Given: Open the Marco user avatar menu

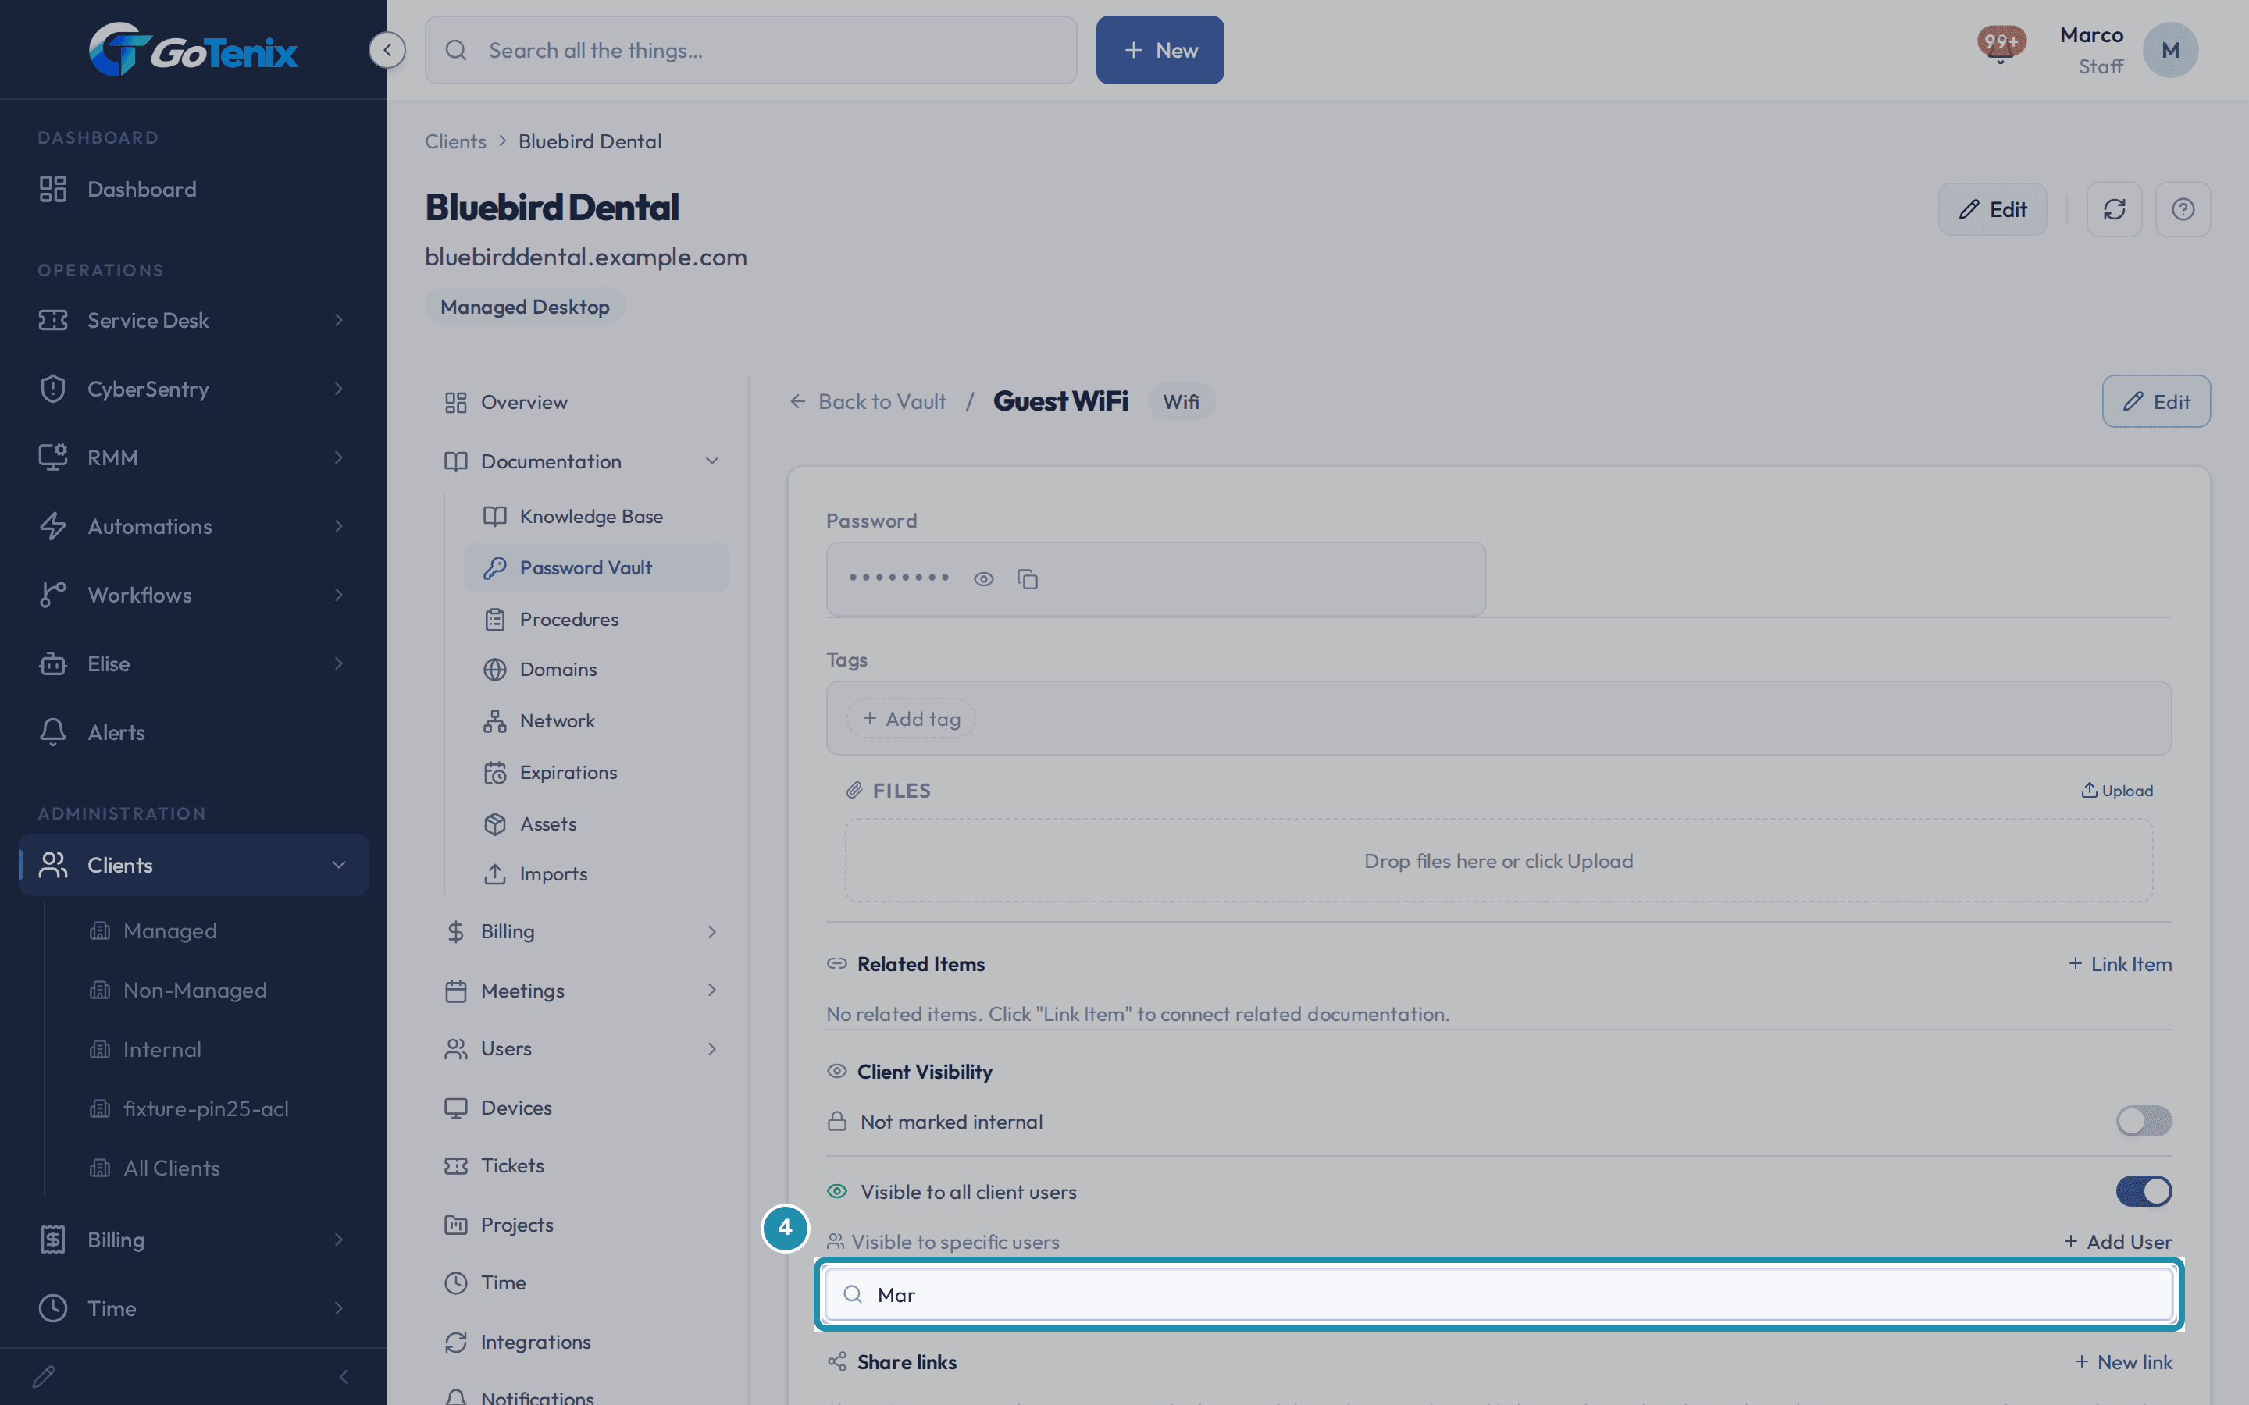Looking at the screenshot, I should (2170, 50).
